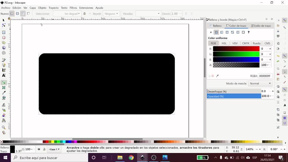
Task: Open the Filtros menu
Action: (x=73, y=8)
